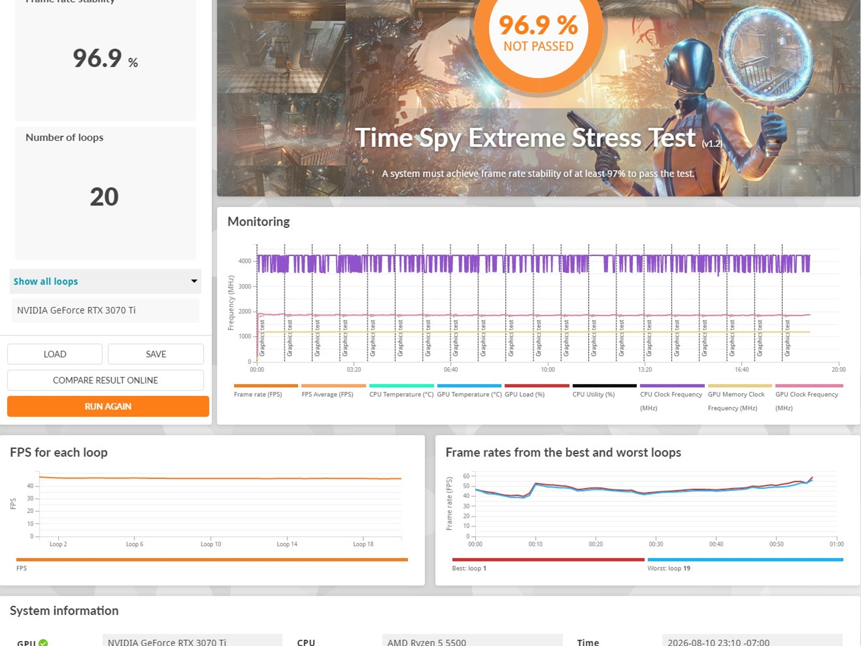The height and width of the screenshot is (646, 861).
Task: Click the 4000 value on the frequency axis
Action: [245, 261]
